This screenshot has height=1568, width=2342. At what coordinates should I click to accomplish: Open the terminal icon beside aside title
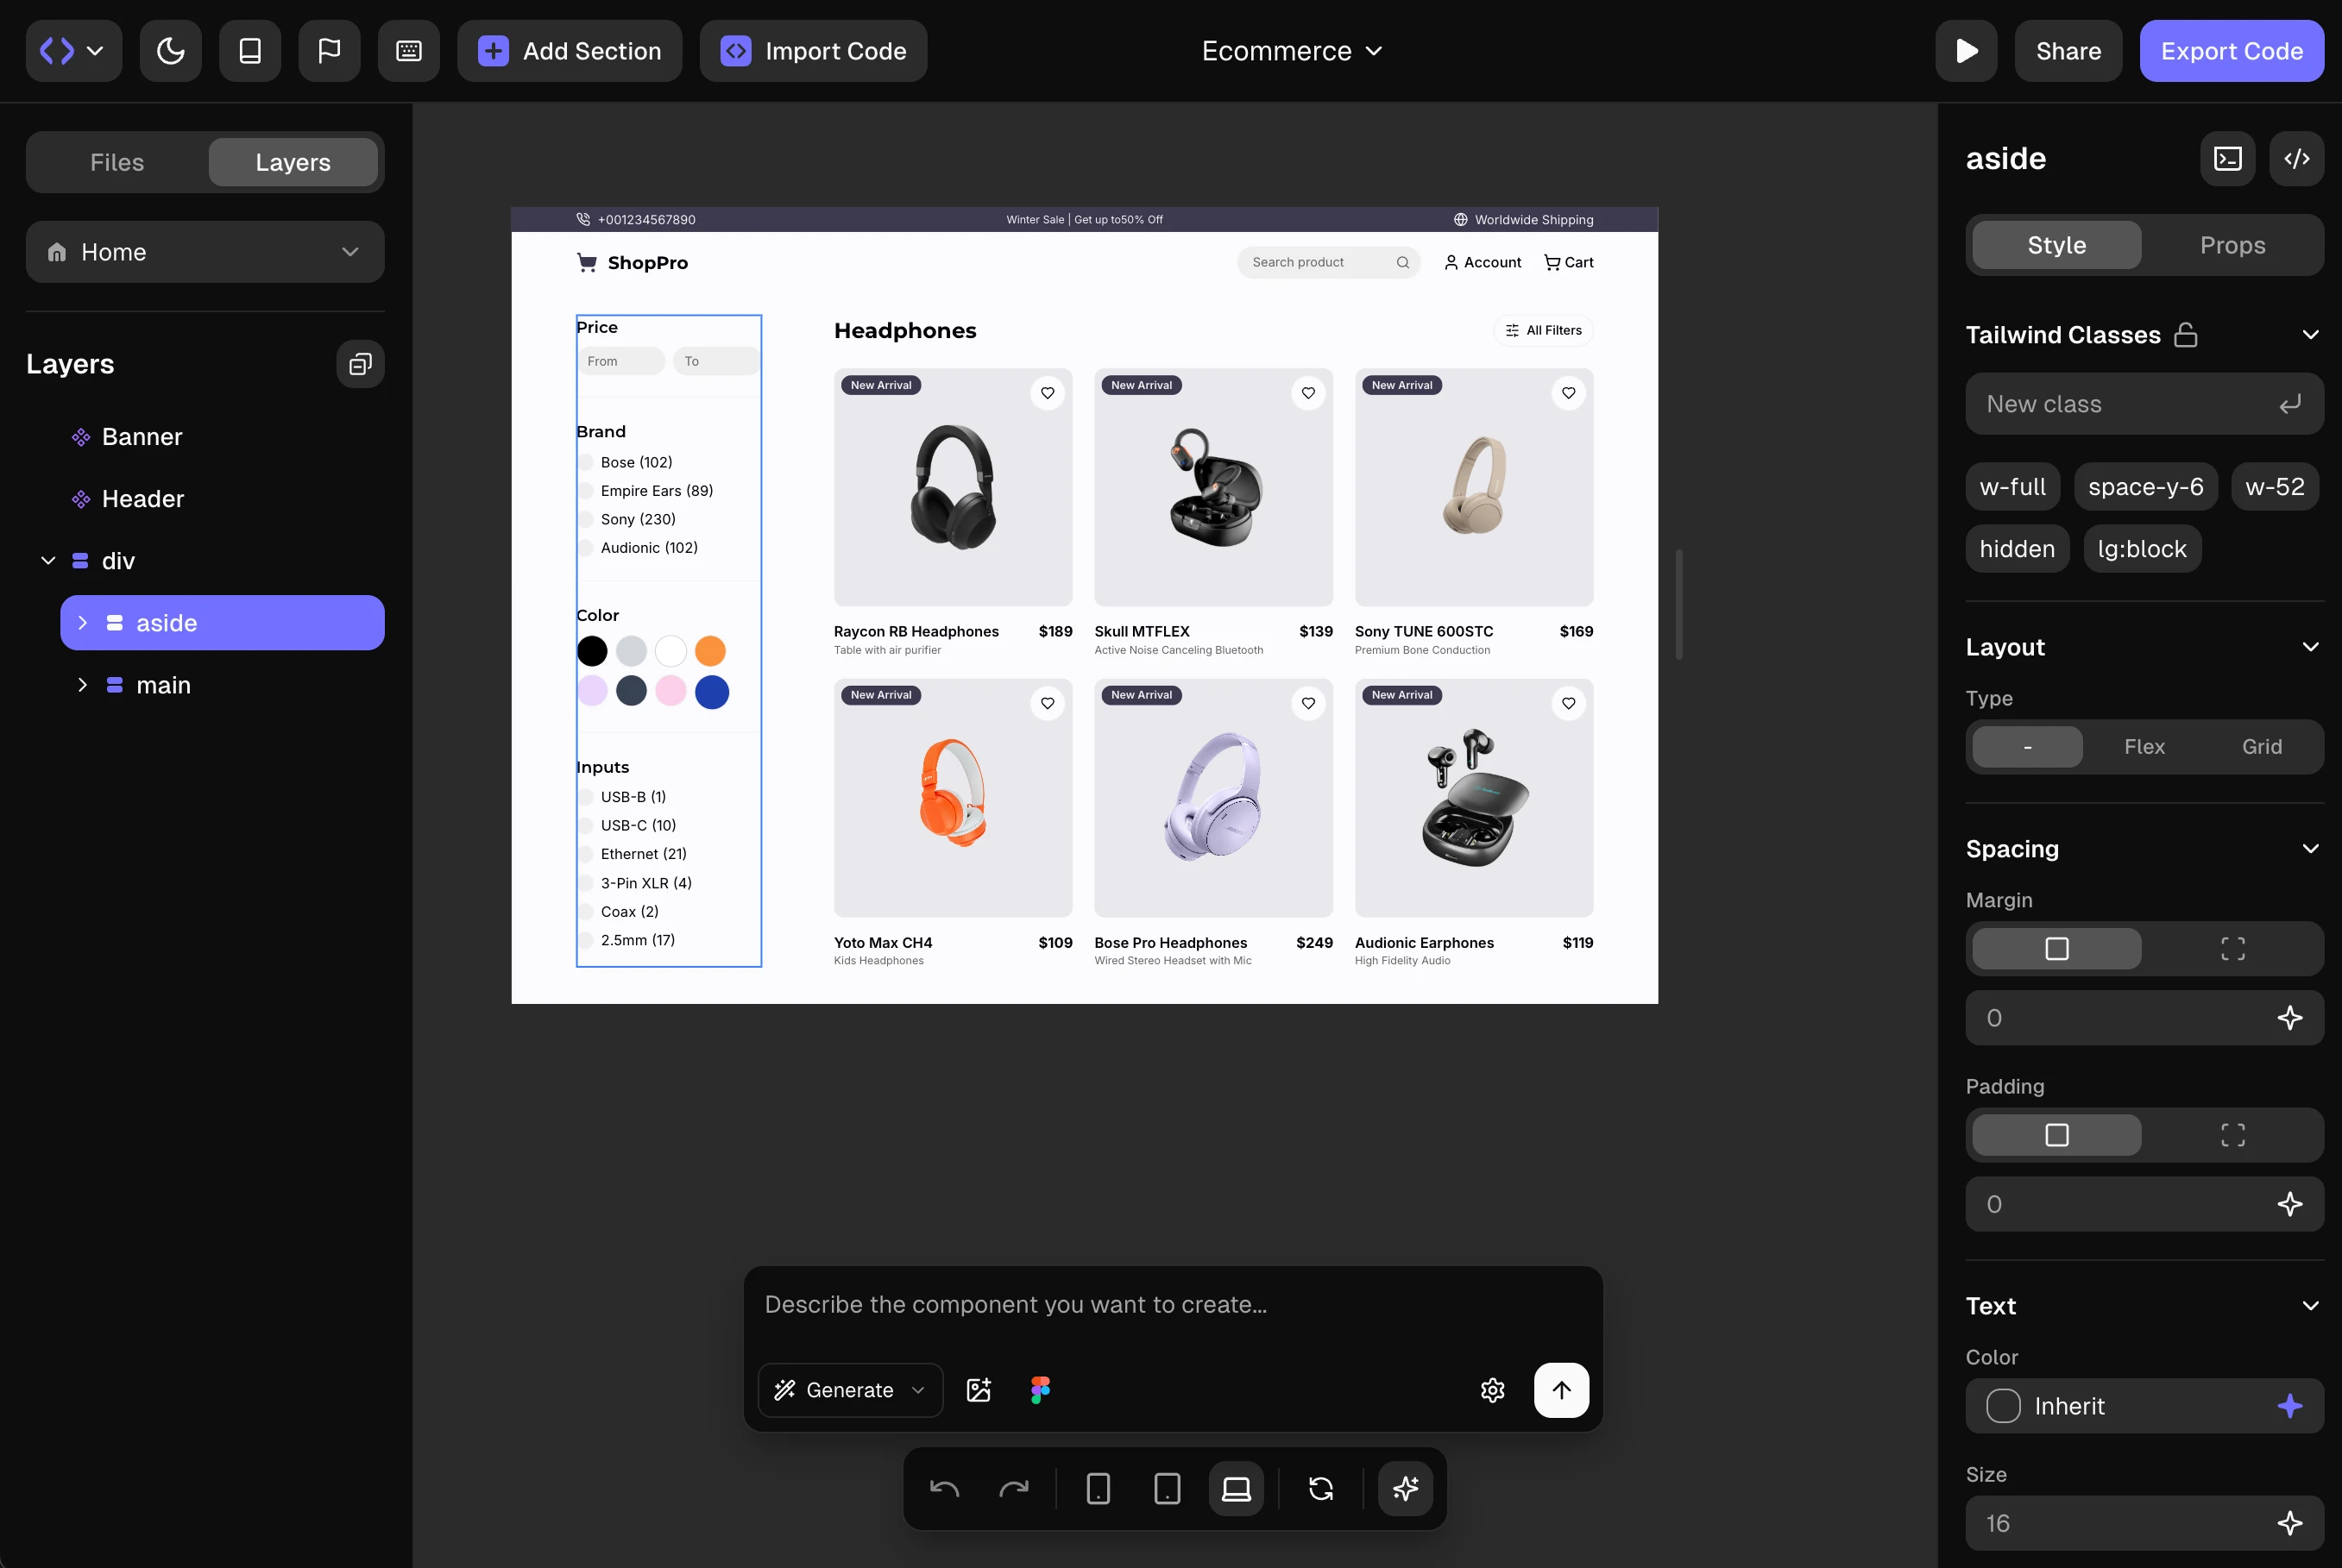pos(2228,158)
